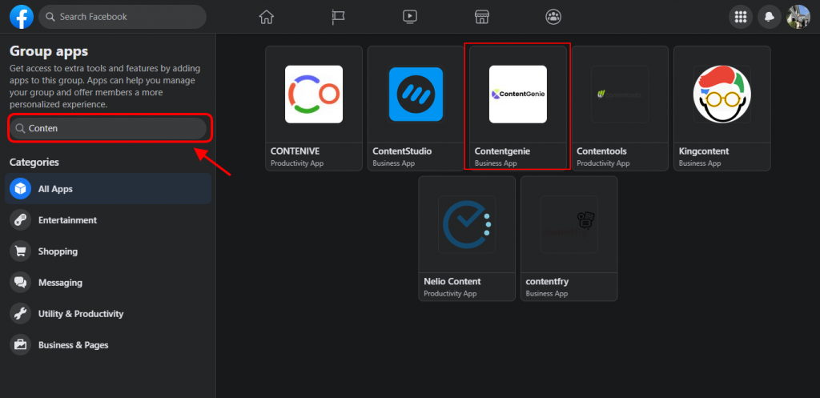Open the Contentools app title
This screenshot has height=398, width=820.
(x=601, y=151)
